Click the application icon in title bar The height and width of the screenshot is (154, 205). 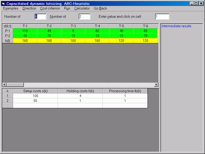(x=3, y=4)
